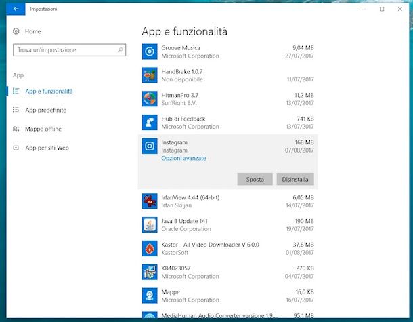Select IrfanView 4.44 (64-bit) entry
The height and width of the screenshot is (322, 413).
point(228,201)
